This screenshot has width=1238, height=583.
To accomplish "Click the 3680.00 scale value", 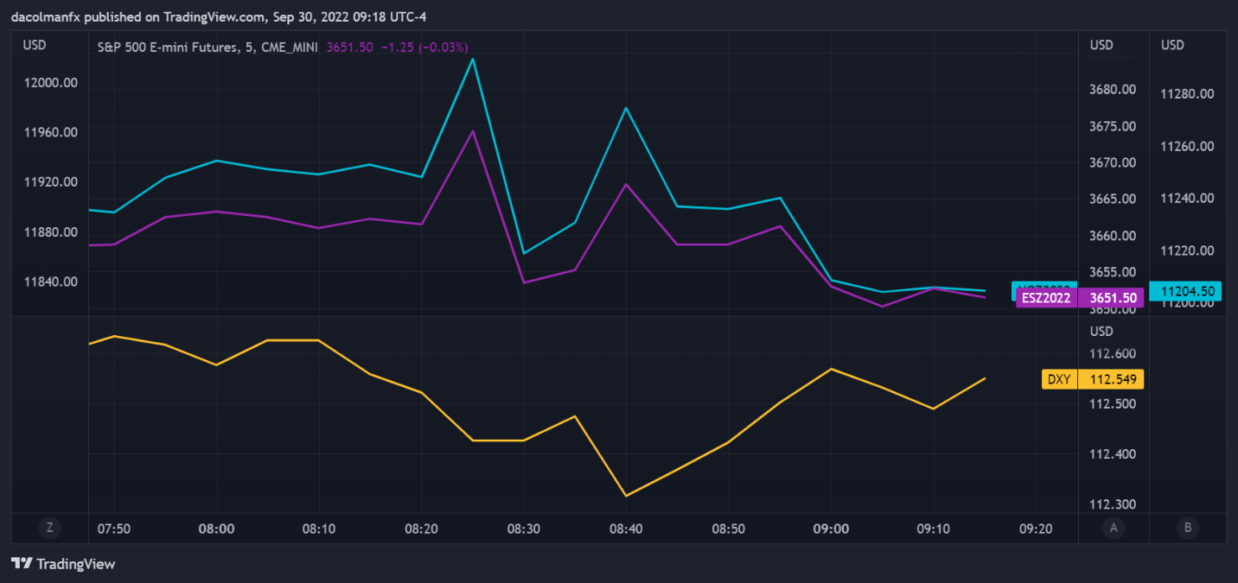I will coord(1113,90).
